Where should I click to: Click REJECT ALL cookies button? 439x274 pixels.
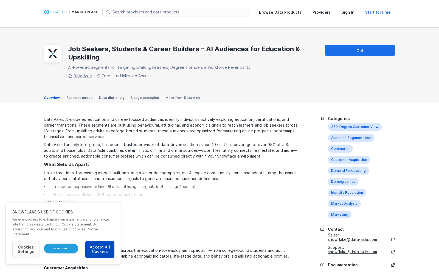(61, 249)
